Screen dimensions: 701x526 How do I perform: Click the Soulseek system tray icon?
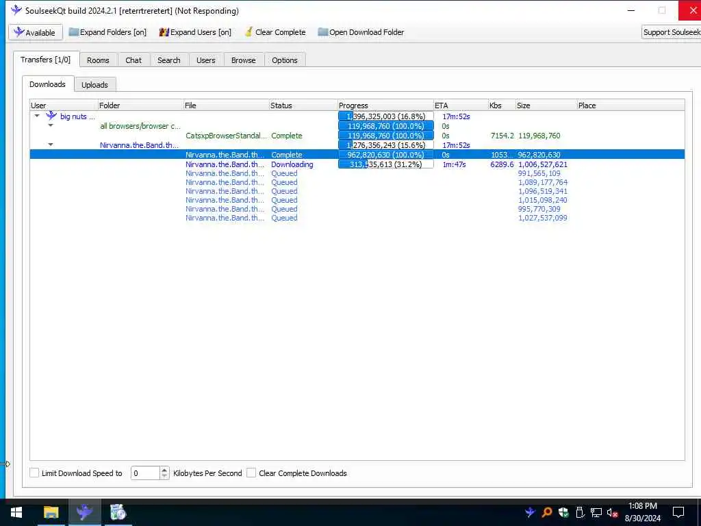coord(531,512)
